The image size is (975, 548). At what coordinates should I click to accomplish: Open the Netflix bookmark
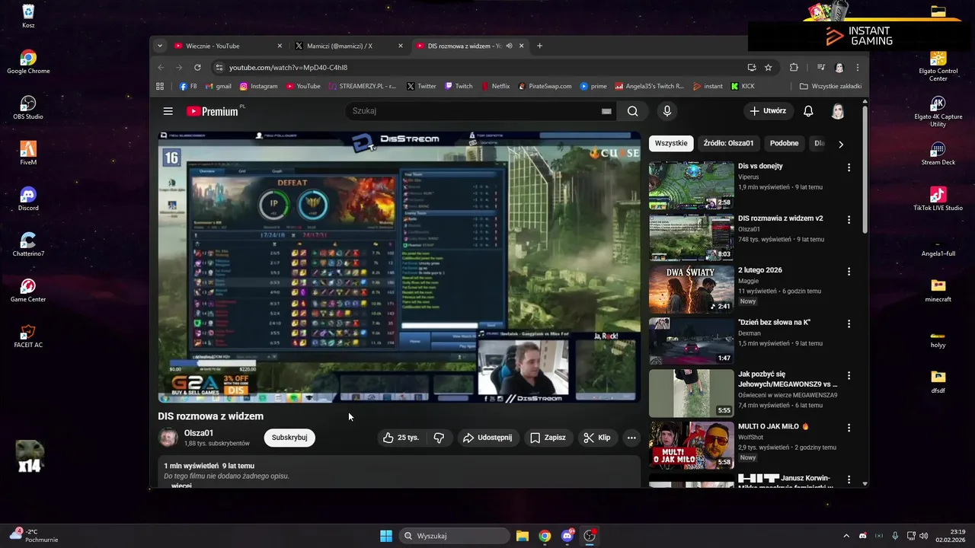coord(495,86)
